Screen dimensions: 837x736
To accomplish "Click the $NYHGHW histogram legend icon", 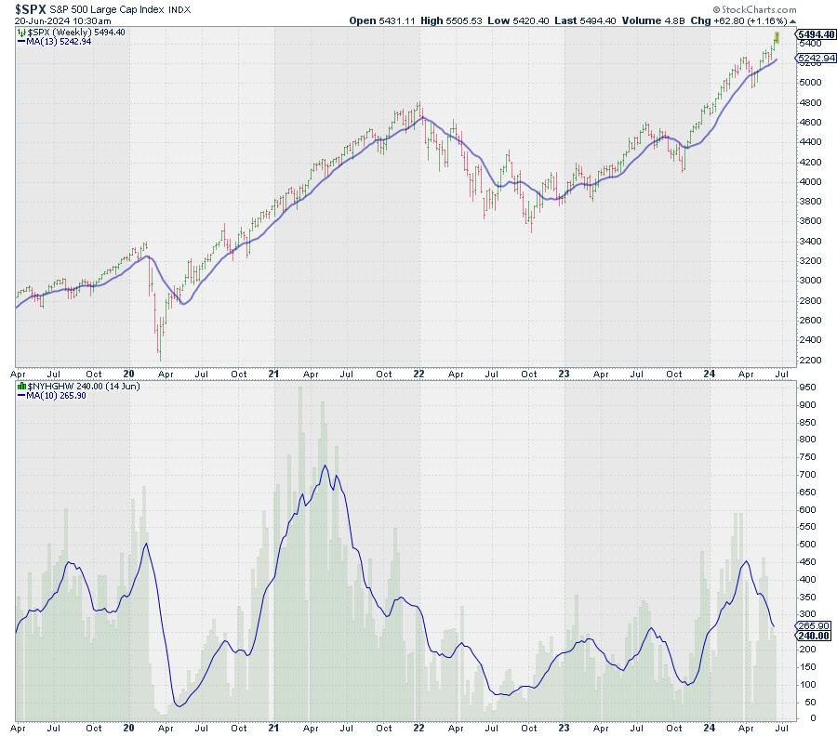I will [x=21, y=385].
